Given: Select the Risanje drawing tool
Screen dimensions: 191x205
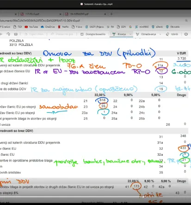Looking at the screenshot, I should point(119,34).
